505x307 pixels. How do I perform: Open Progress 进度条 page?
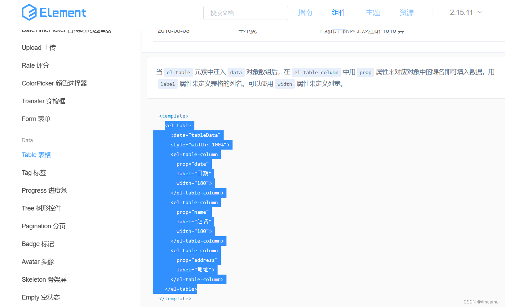(x=45, y=191)
